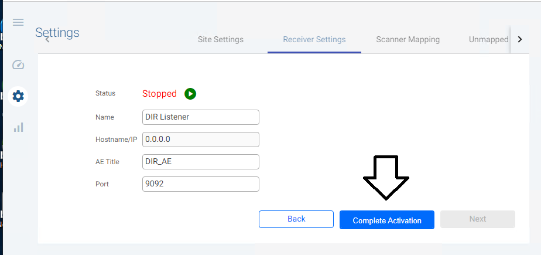Focus the Hostname/IP field showing 0.0.0.0
The height and width of the screenshot is (255, 541).
(200, 140)
